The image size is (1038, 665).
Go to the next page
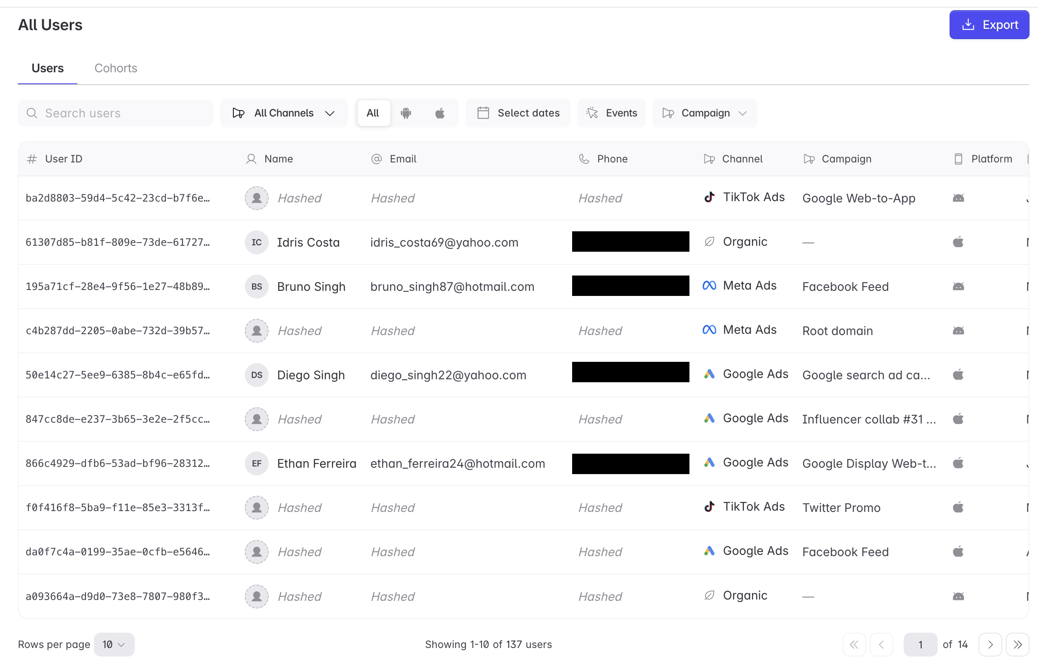990,645
